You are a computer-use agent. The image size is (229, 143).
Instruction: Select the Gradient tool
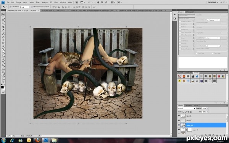coord(3,50)
